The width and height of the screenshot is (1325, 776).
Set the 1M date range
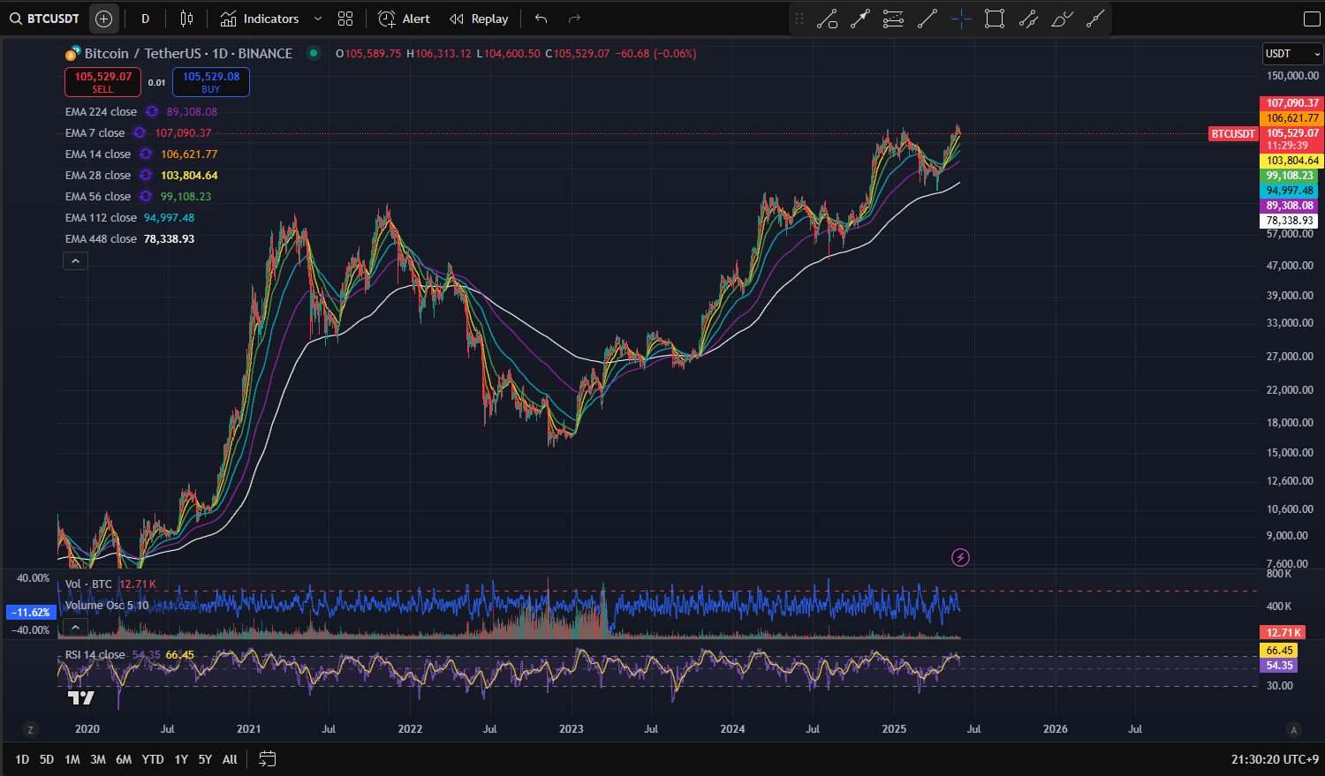(72, 759)
